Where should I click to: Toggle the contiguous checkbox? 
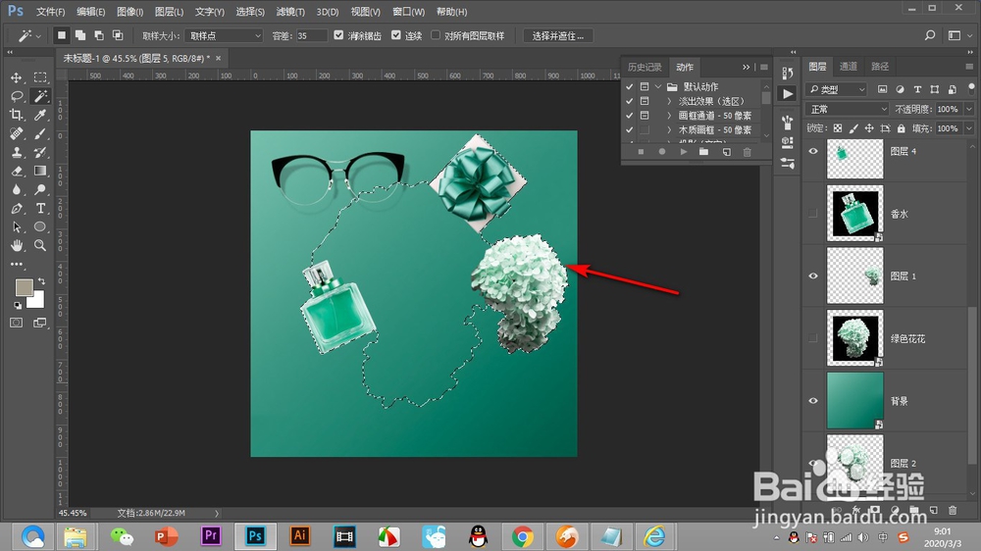[x=396, y=35]
